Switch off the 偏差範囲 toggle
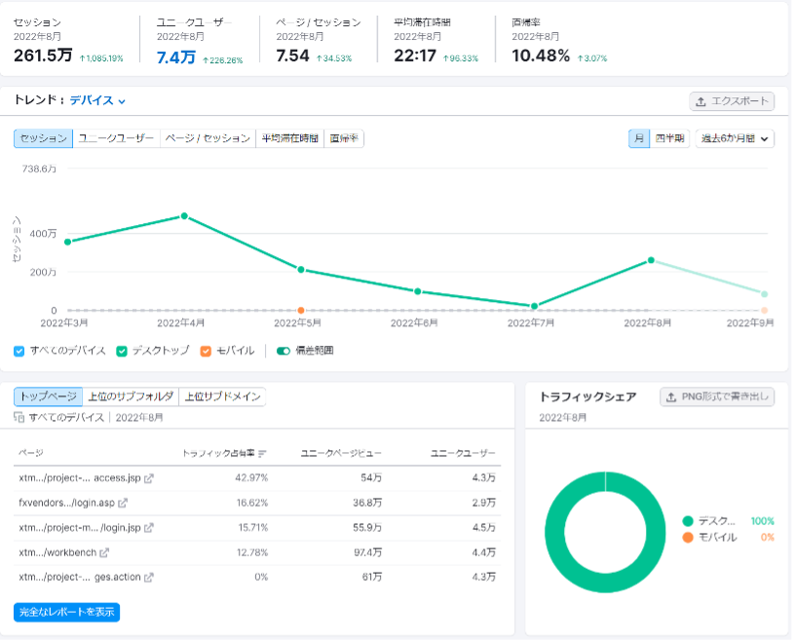Screen dimensions: 794x641 point(284,351)
